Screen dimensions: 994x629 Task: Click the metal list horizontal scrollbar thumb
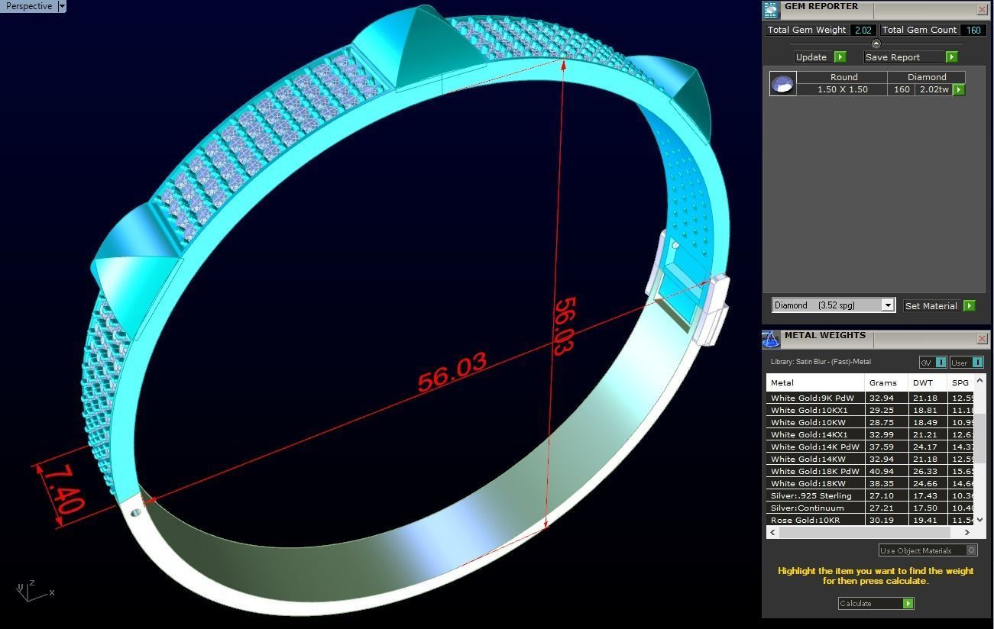(864, 532)
